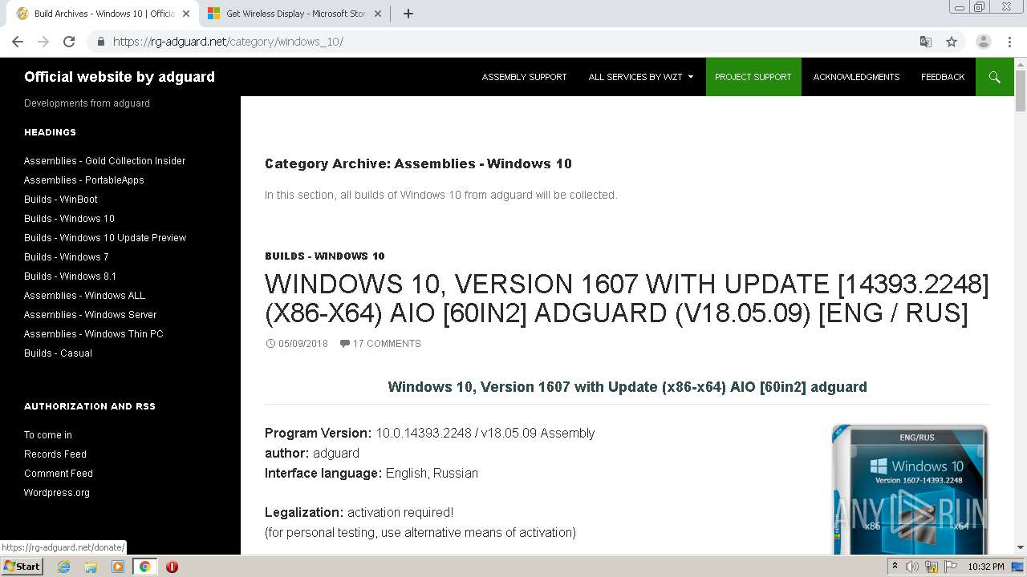Click the Chrome taskbar icon

point(144,567)
